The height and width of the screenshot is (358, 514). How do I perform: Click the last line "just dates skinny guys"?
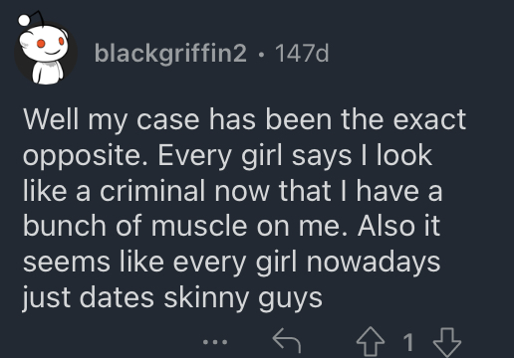[172, 297]
